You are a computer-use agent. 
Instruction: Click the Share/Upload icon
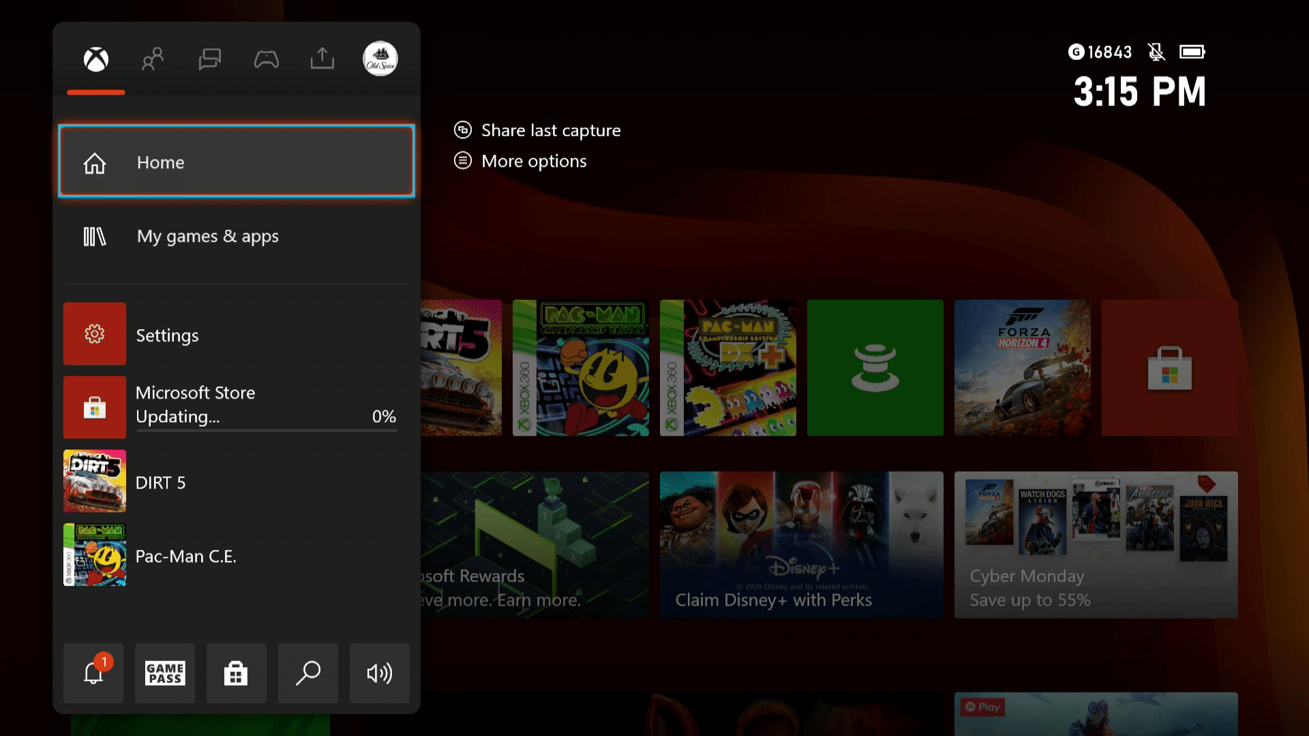pos(322,59)
